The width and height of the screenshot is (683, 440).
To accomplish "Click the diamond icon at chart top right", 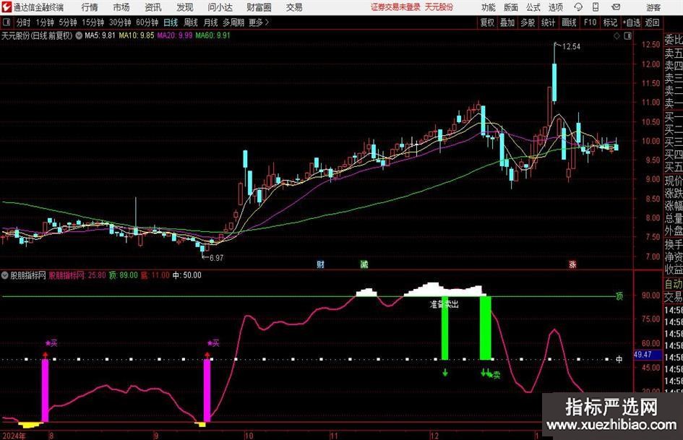I will [617, 36].
